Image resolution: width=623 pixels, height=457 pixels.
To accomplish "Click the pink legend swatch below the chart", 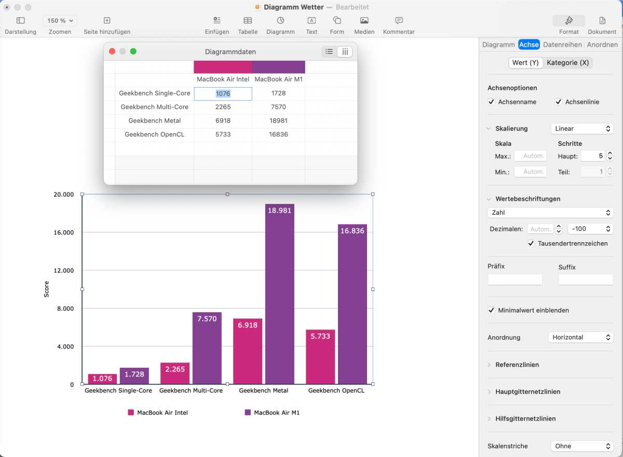I will 131,412.
